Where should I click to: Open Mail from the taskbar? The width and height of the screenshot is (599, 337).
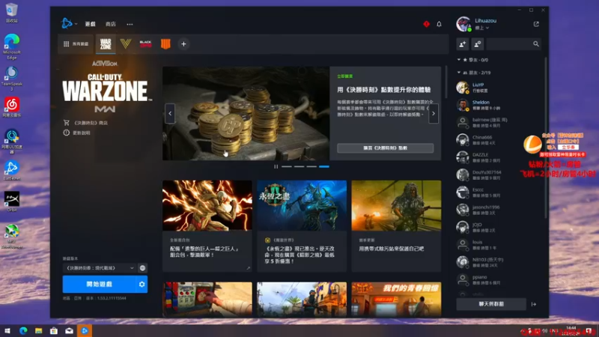point(69,330)
